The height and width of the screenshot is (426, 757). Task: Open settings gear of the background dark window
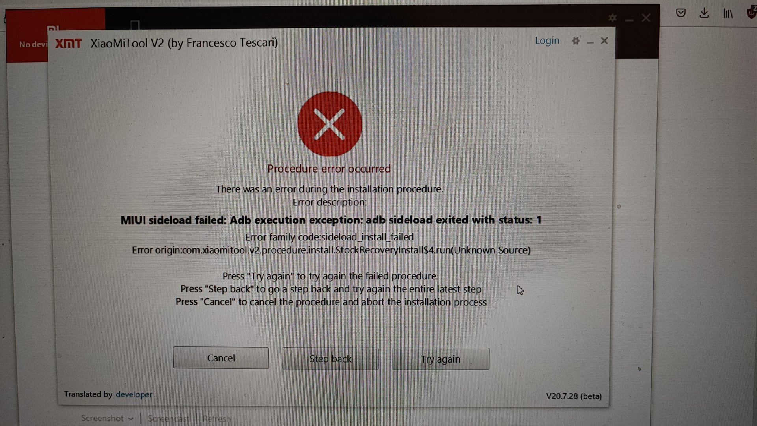click(612, 18)
